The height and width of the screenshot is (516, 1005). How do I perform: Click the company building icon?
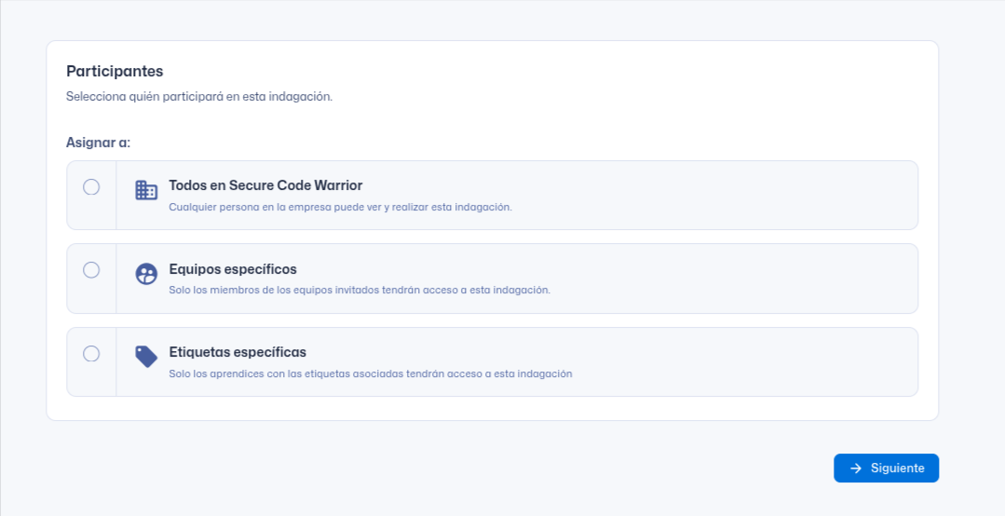tap(146, 190)
